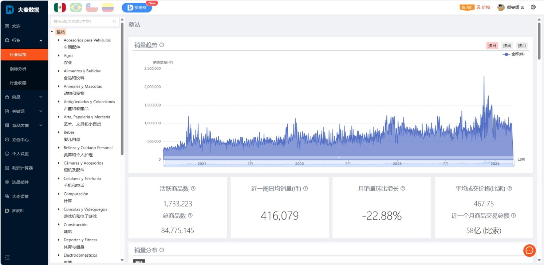
Task: Click the sidebar collapse icon at bottom
Action: [x=7, y=257]
